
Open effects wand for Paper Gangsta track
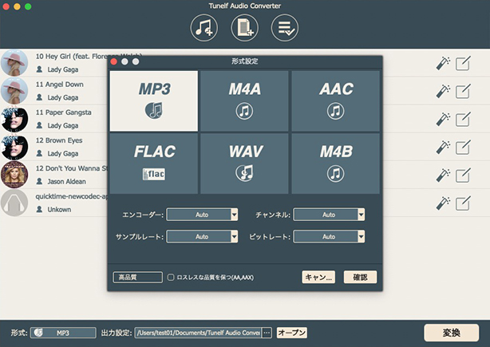(443, 119)
